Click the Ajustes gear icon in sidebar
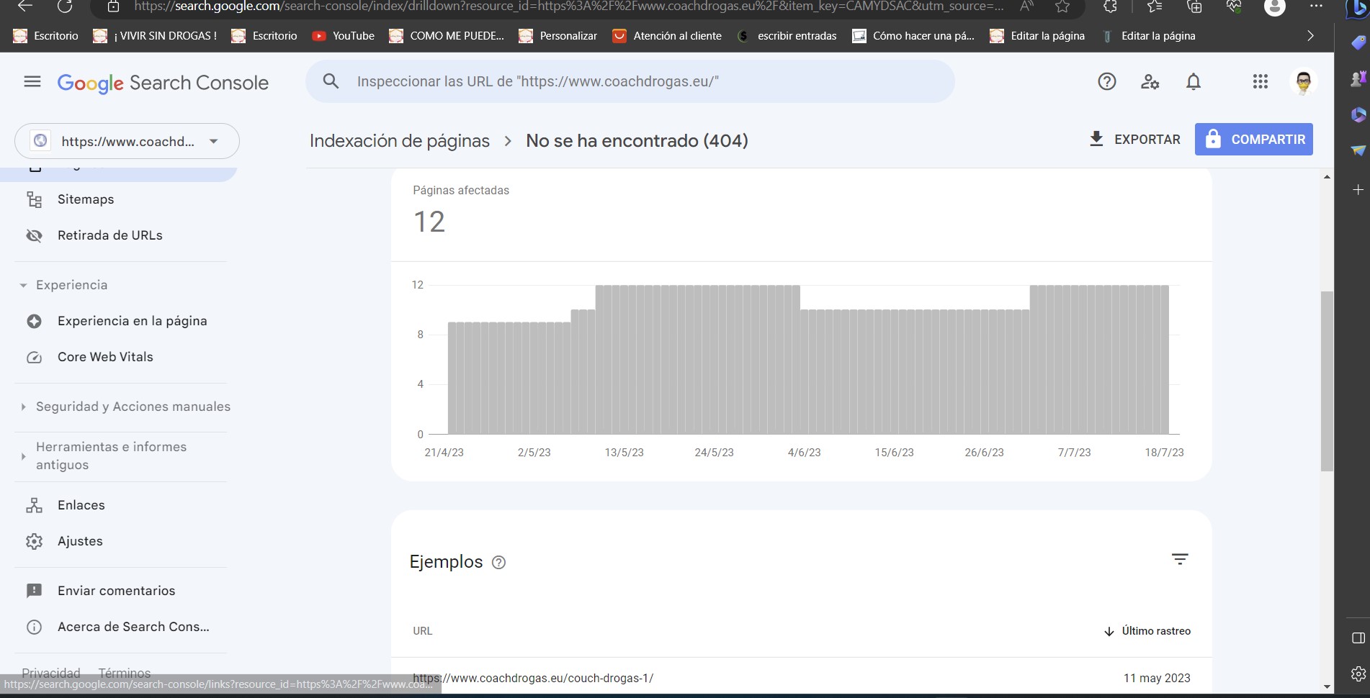This screenshot has width=1370, height=698. coord(34,541)
